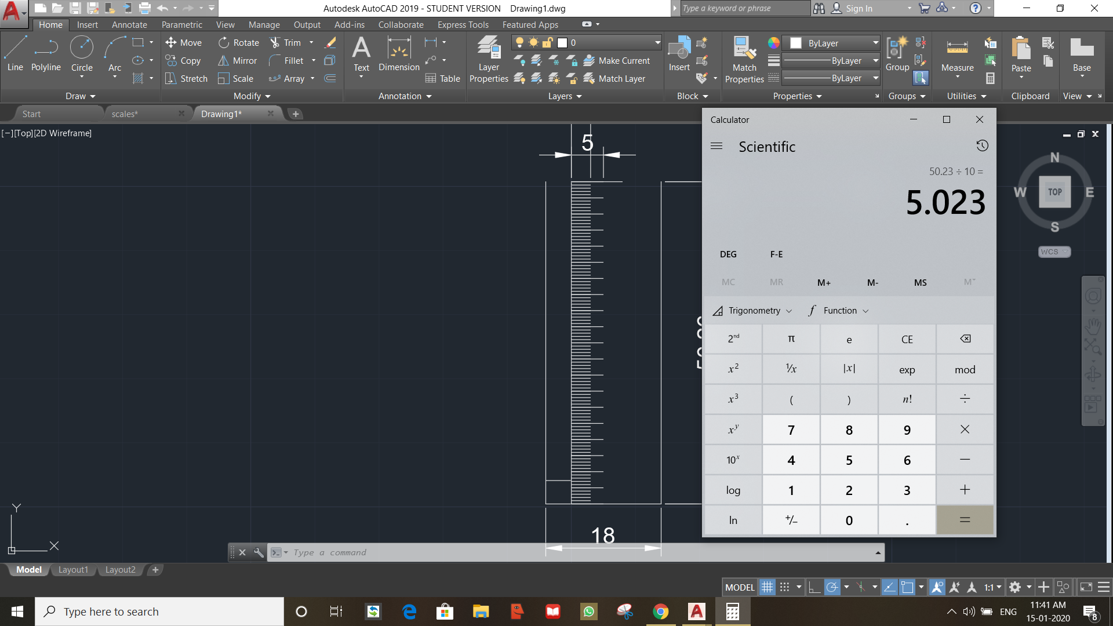Click the equals button in calculator
This screenshot has width=1113, height=626.
965,520
